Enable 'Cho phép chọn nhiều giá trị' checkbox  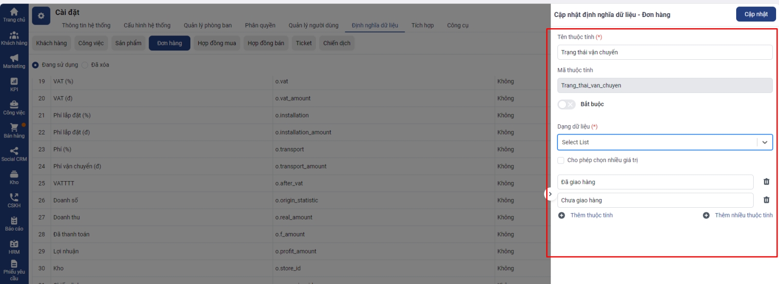[x=561, y=160]
